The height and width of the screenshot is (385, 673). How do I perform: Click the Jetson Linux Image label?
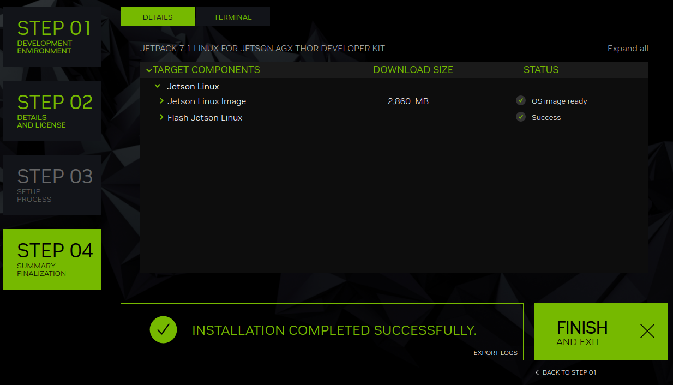[x=207, y=101]
